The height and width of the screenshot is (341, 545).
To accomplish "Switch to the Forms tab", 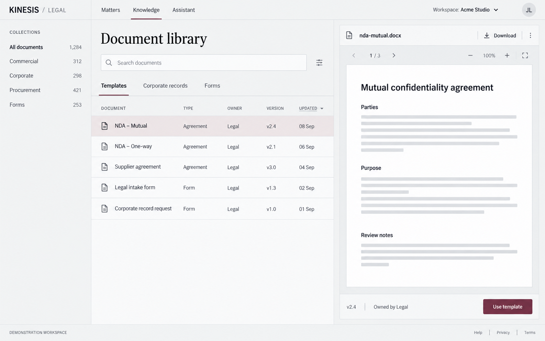I will point(212,86).
